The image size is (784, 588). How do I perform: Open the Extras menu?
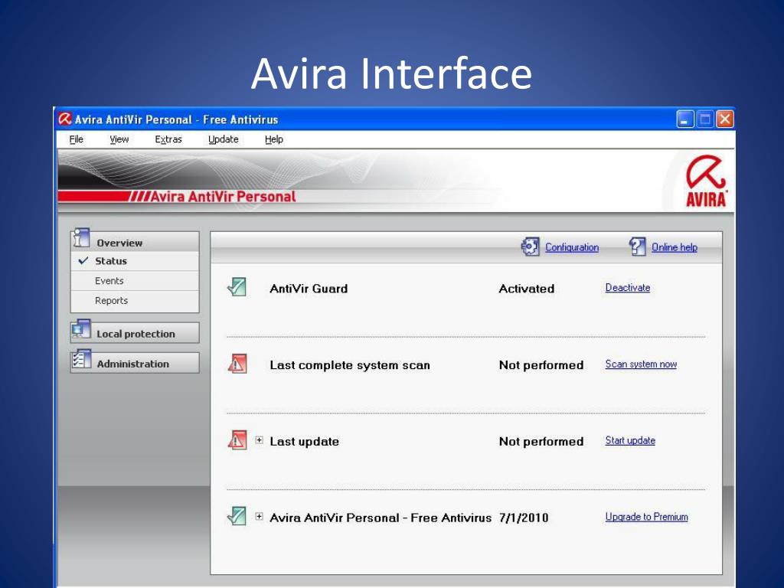[168, 139]
